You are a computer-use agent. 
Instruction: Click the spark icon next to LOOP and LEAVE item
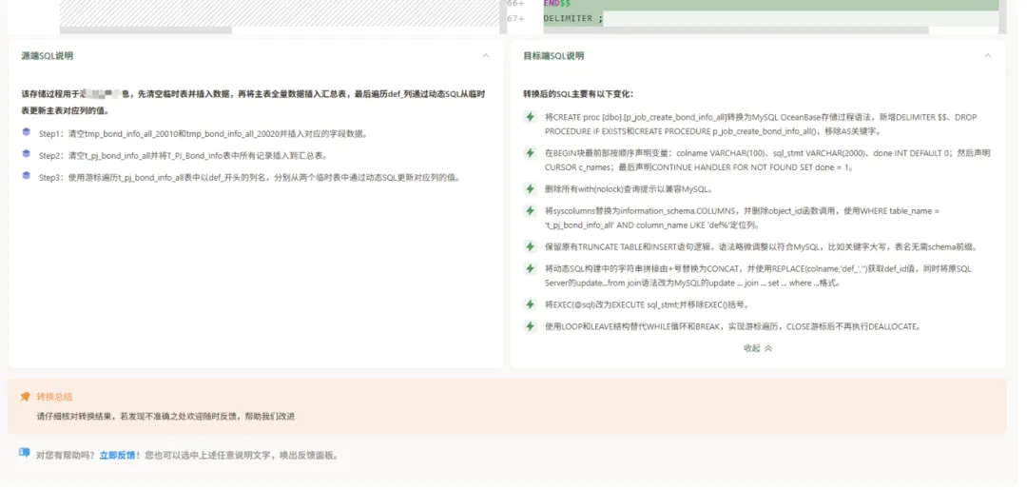531,326
